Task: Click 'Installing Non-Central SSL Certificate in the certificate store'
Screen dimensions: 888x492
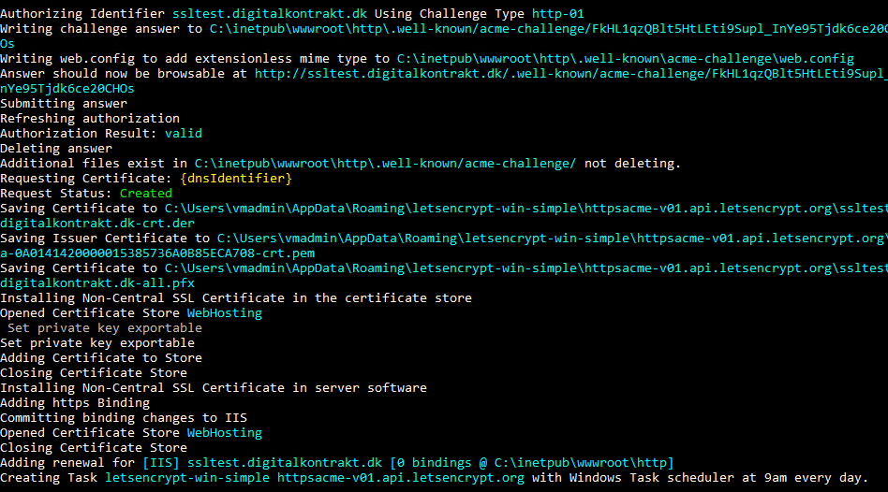Action: 236,298
